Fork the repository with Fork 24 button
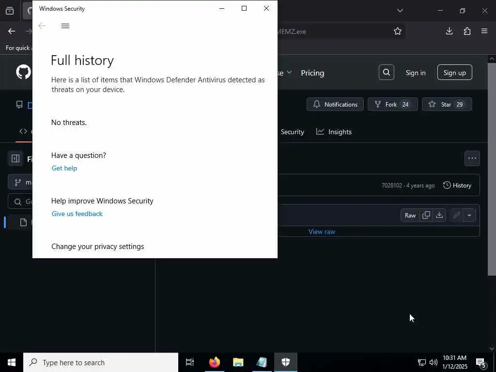Viewport: 496px width, 372px height. [392, 105]
